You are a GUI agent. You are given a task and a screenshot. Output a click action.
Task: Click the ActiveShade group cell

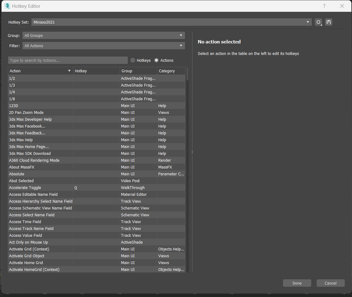pyautogui.click(x=138, y=242)
